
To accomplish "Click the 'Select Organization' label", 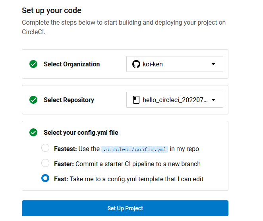I will pos(72,64).
